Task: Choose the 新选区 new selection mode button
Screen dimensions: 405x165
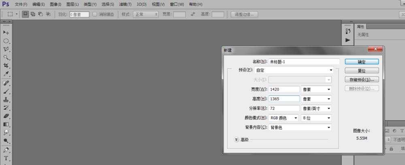Action: (26, 14)
